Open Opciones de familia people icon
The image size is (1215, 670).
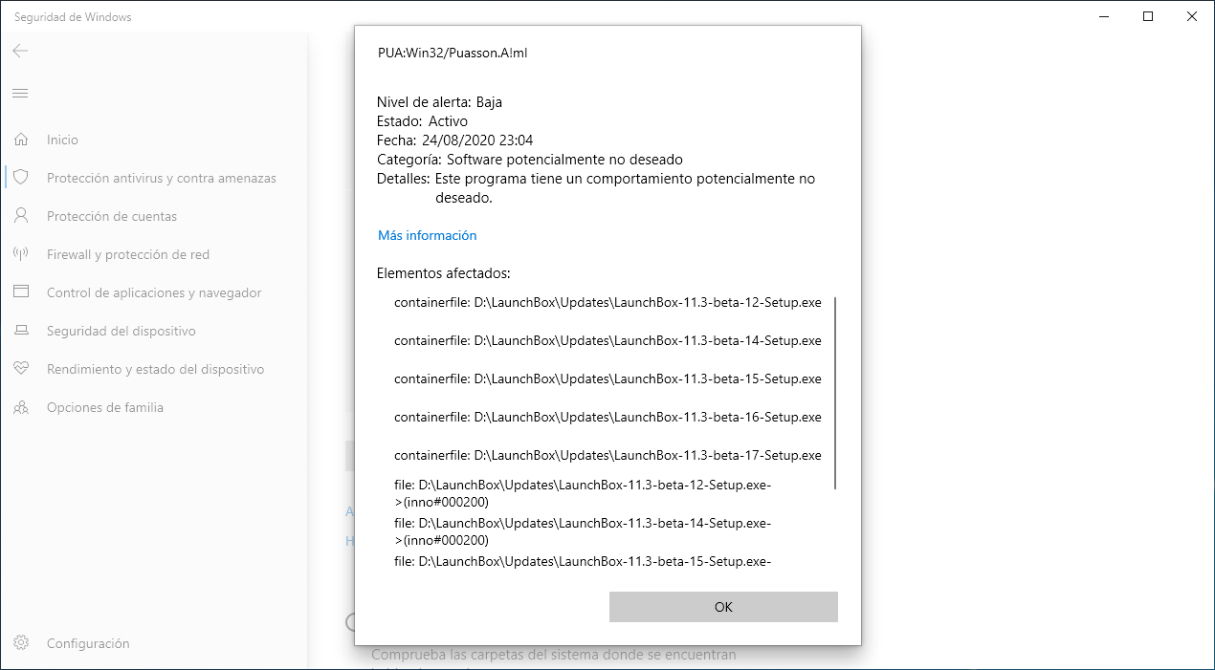(21, 407)
